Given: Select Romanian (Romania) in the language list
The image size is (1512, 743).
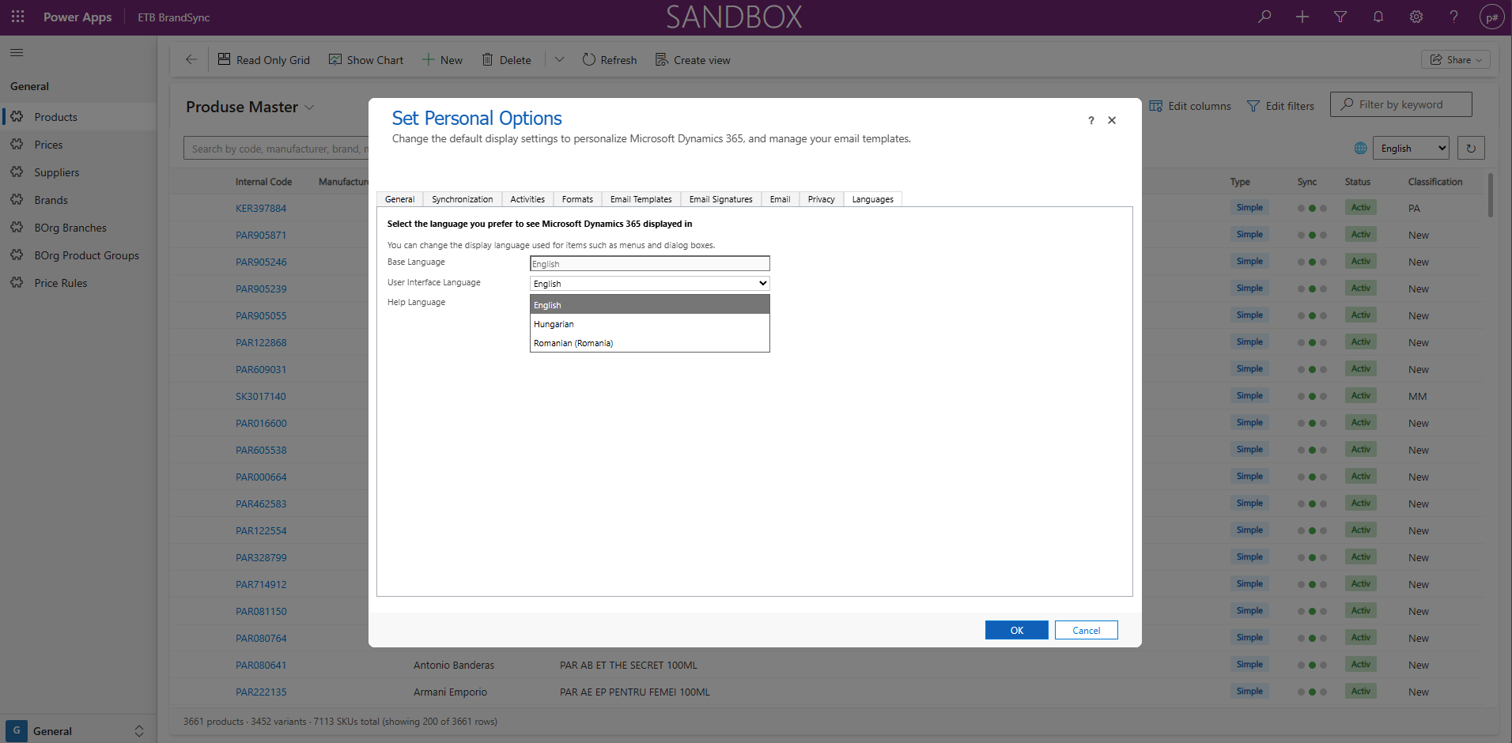Looking at the screenshot, I should (x=650, y=343).
